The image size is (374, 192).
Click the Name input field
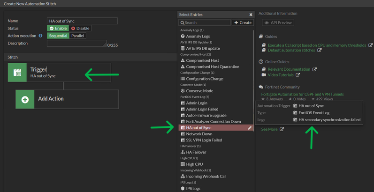pyautogui.click(x=82, y=21)
